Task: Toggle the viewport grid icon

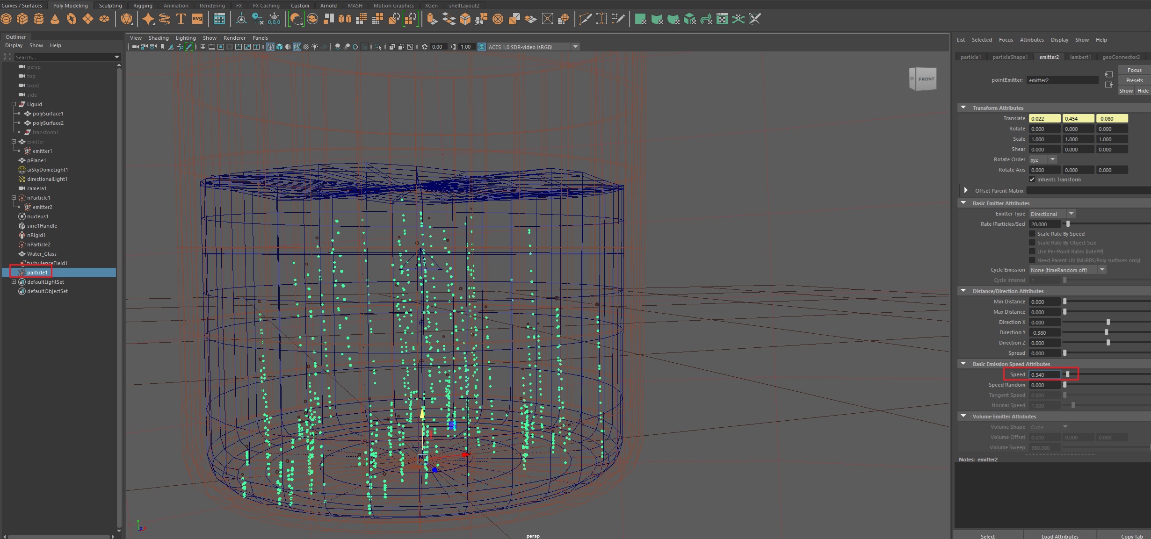Action: pos(203,47)
